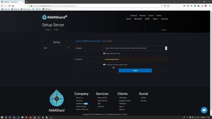212x119 pixels.
Task: Open the Tutorial Server bookmark
Action: click(26, 9)
